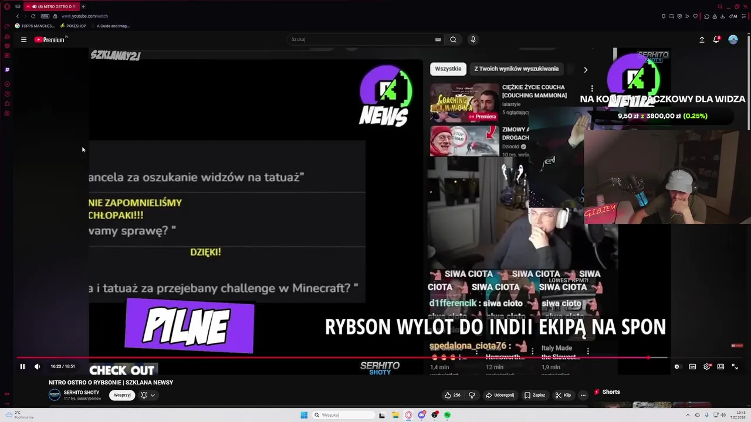Enter fullscreen mode
The image size is (751, 422).
pyautogui.click(x=735, y=366)
